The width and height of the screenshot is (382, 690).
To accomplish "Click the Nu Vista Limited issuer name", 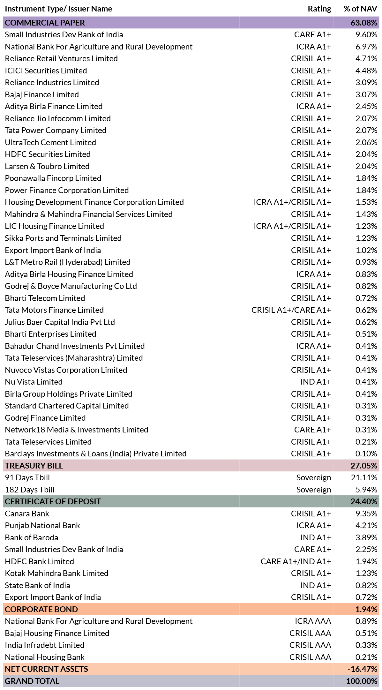I will [34, 382].
